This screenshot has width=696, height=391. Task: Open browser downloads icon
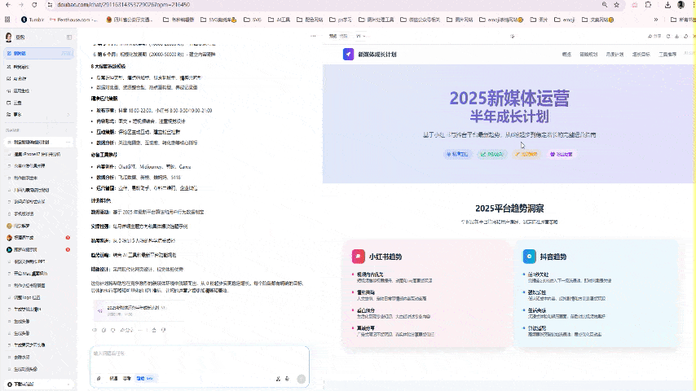pos(667,4)
